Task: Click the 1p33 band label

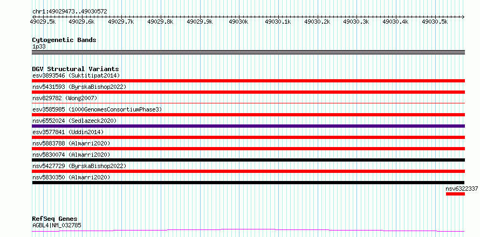Action: pyautogui.click(x=39, y=47)
